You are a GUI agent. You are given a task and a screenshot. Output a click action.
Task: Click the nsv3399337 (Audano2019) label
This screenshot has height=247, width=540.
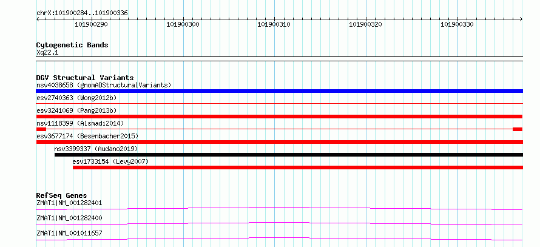point(96,149)
